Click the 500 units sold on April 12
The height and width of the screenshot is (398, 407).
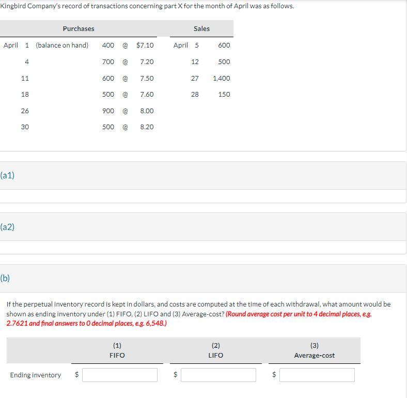click(x=224, y=62)
